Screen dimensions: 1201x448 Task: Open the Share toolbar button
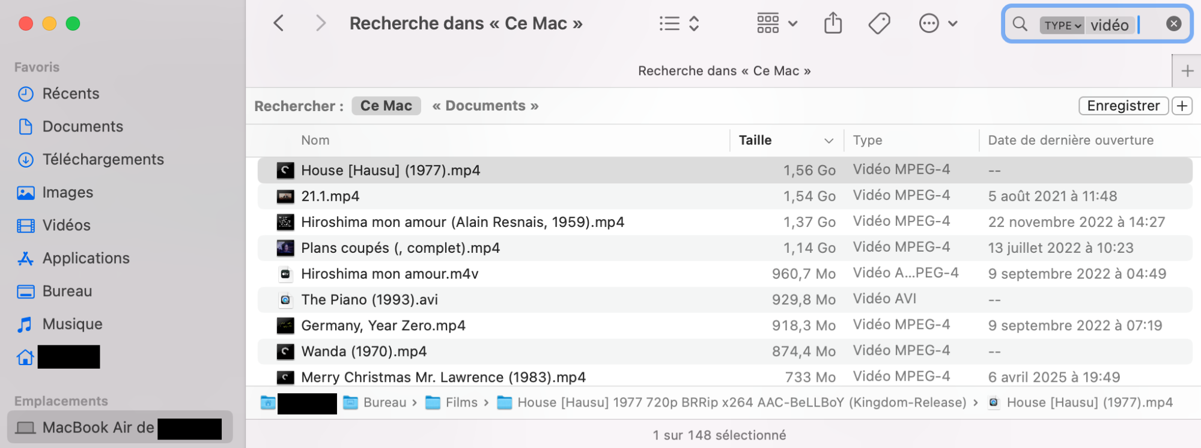click(833, 23)
